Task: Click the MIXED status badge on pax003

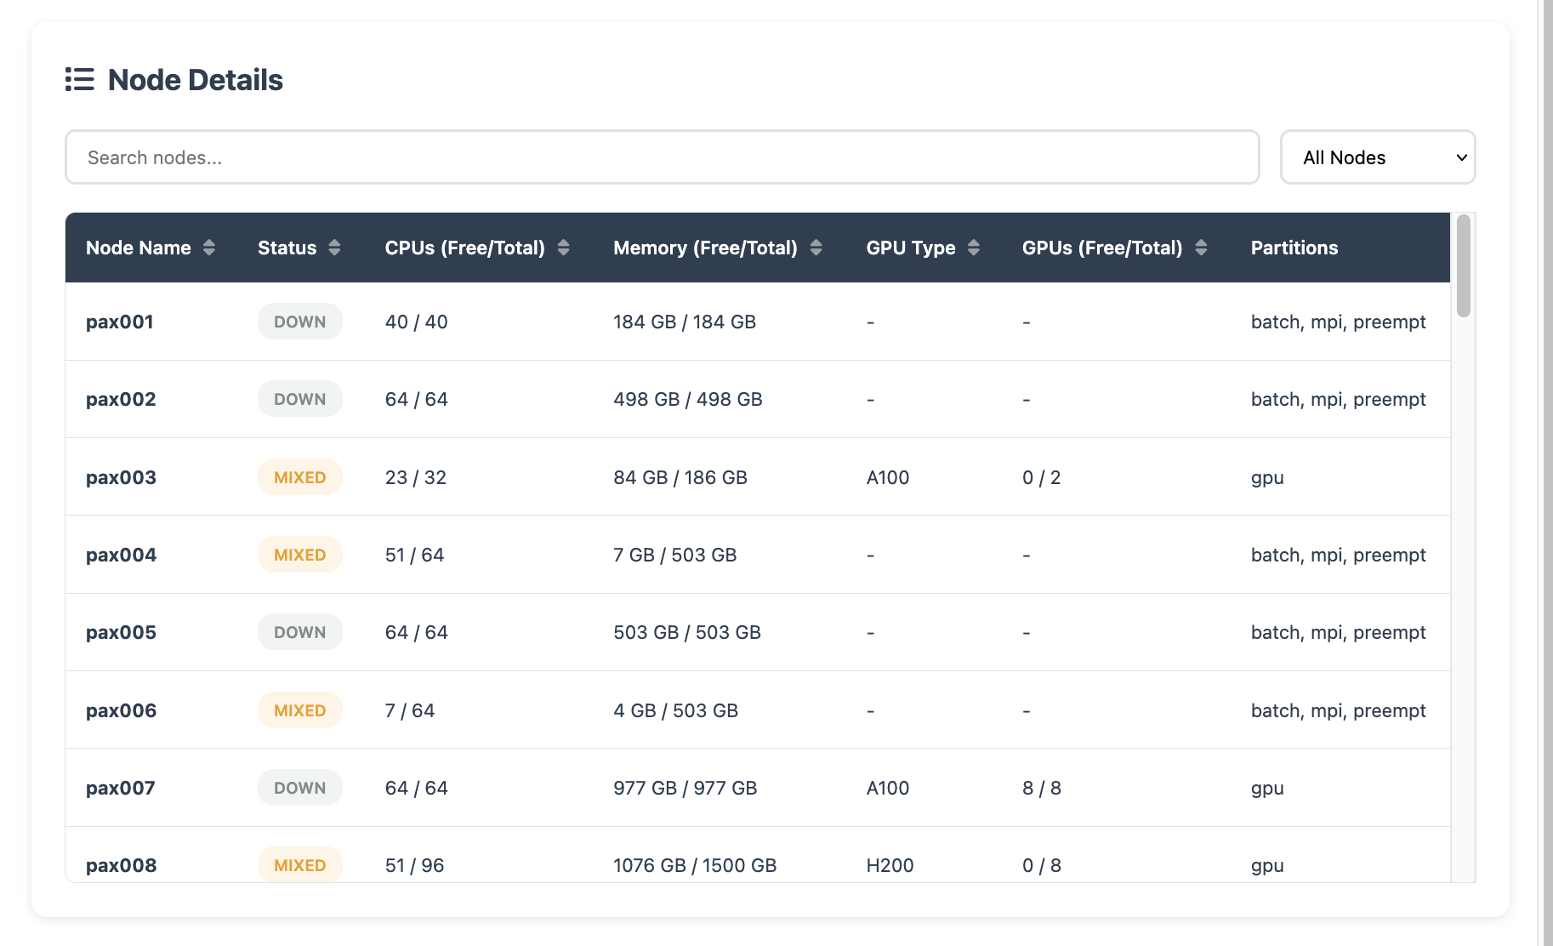Action: click(299, 477)
